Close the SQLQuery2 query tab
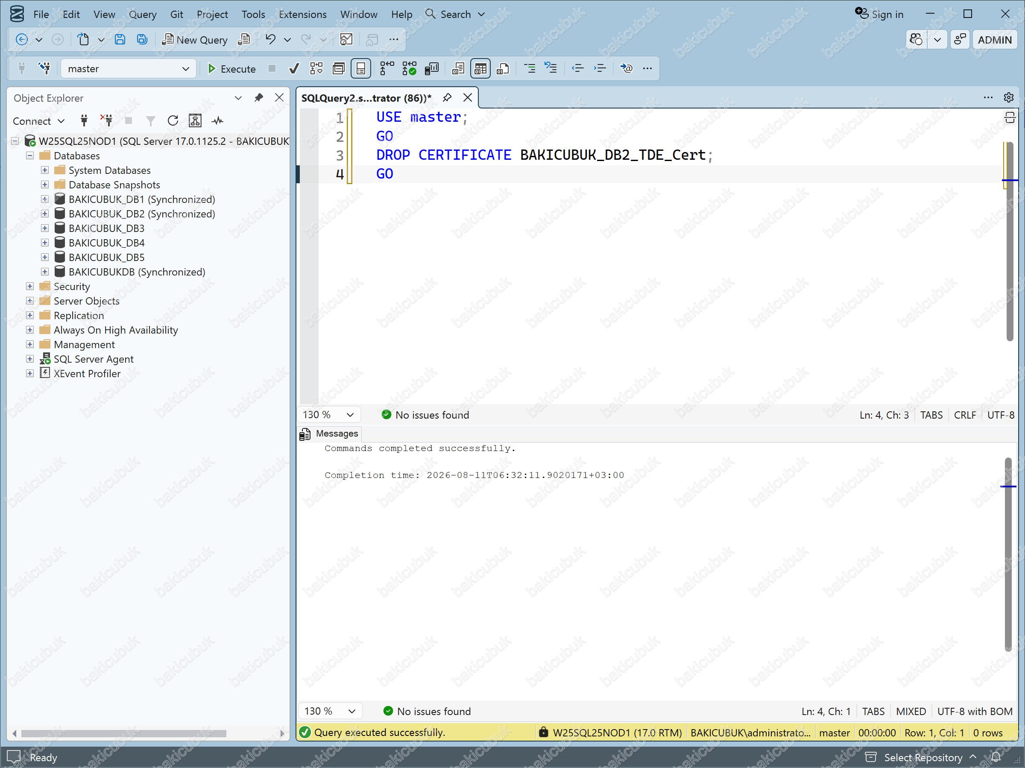The width and height of the screenshot is (1025, 768). [468, 97]
